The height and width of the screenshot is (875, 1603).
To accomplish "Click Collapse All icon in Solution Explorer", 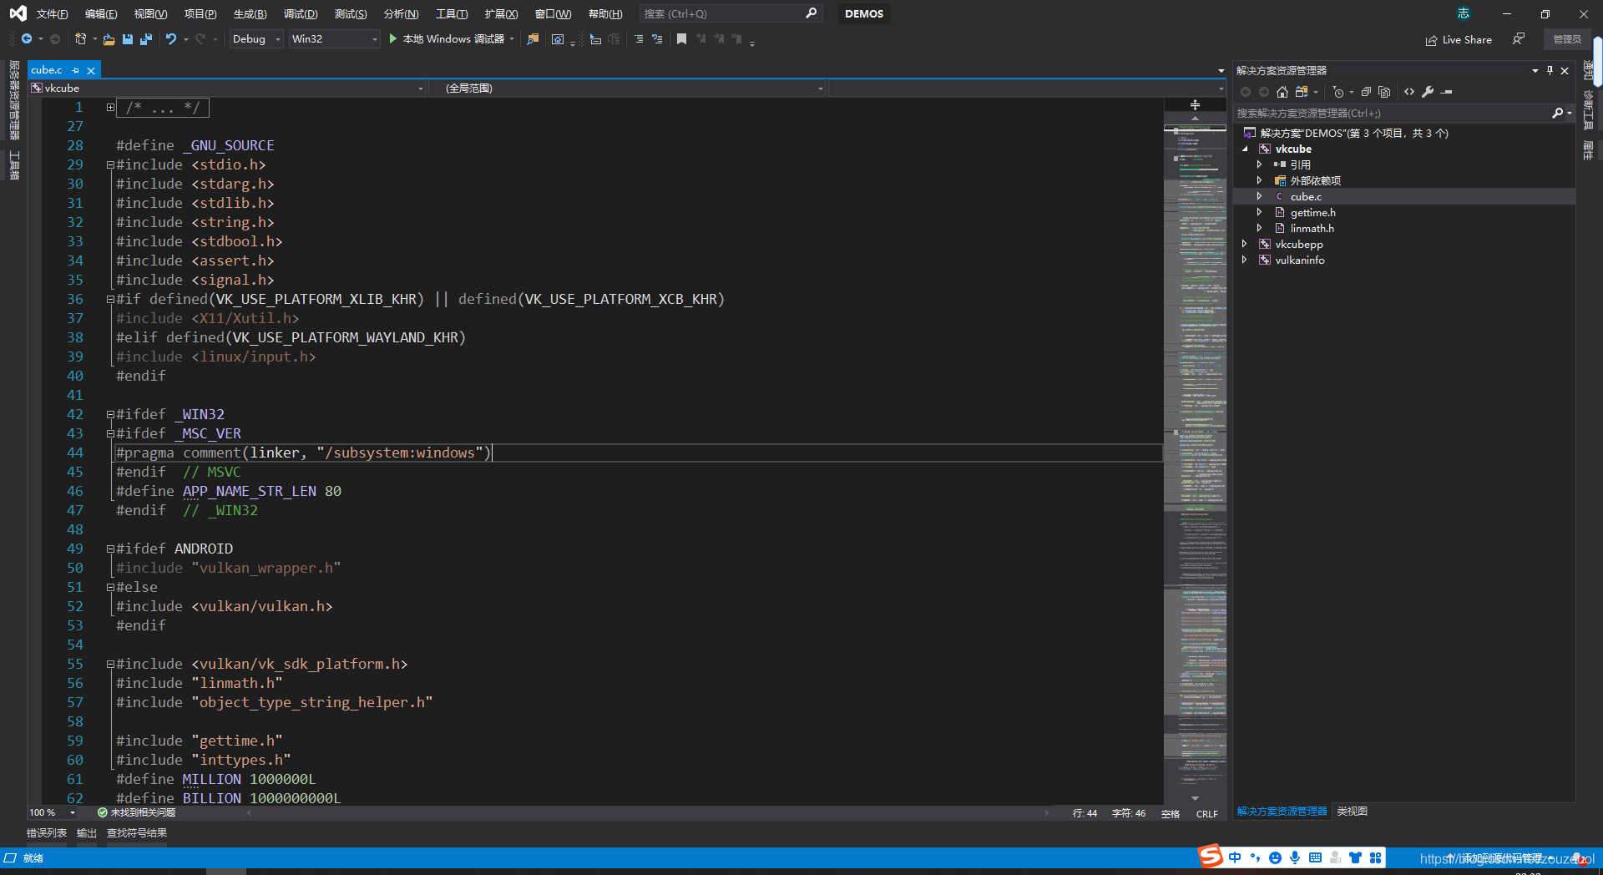I will [1366, 92].
